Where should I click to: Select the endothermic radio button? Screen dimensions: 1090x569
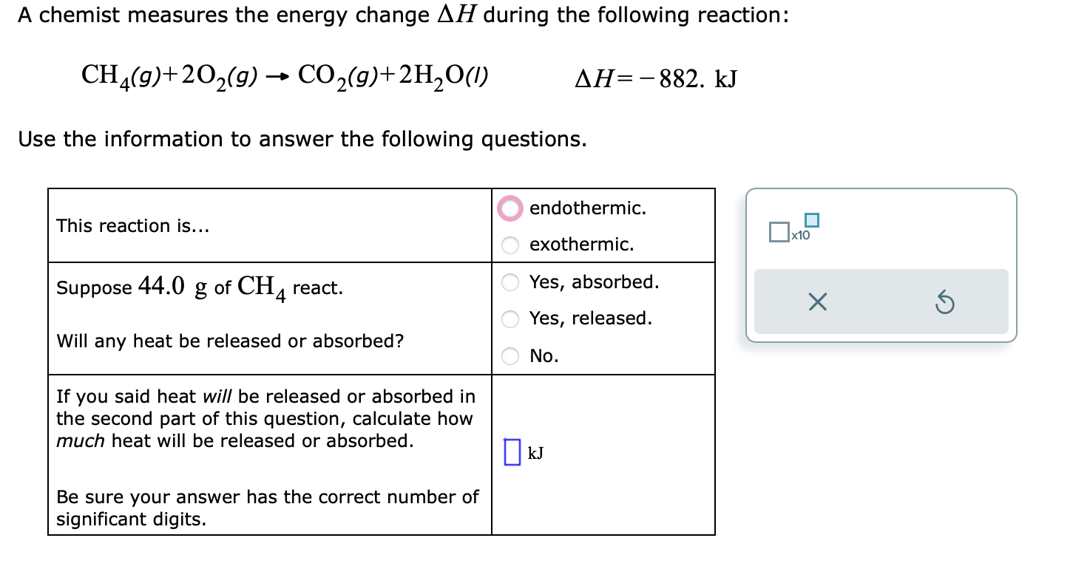[x=510, y=208]
